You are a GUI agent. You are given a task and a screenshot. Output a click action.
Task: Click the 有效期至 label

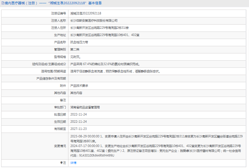coord(60,129)
